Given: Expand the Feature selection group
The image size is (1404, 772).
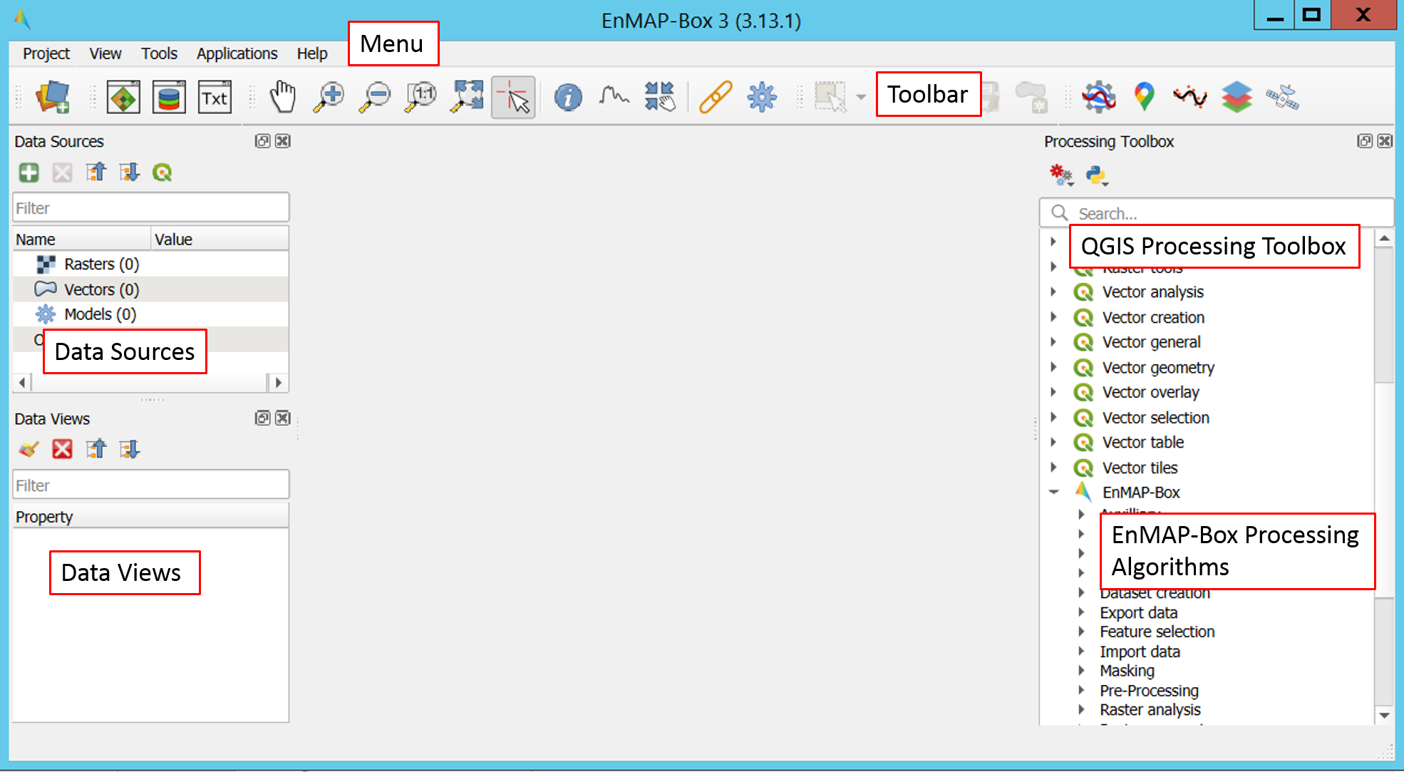Looking at the screenshot, I should point(1081,632).
